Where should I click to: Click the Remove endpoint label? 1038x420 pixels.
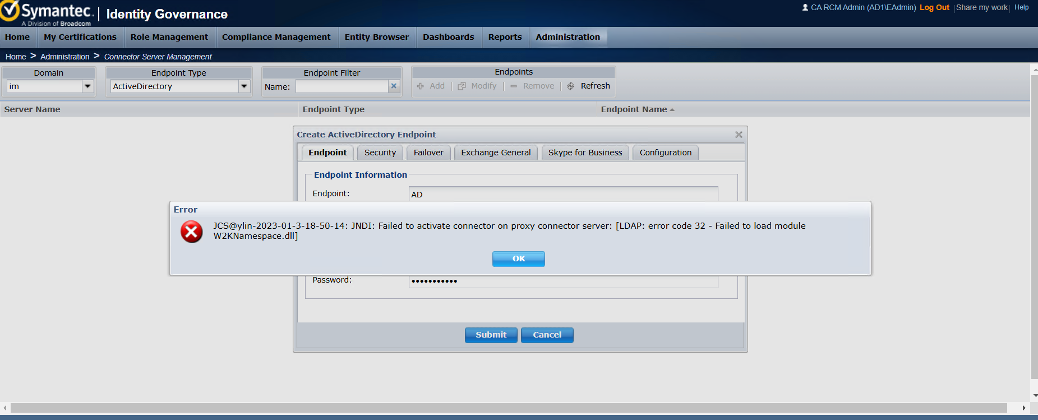click(539, 86)
